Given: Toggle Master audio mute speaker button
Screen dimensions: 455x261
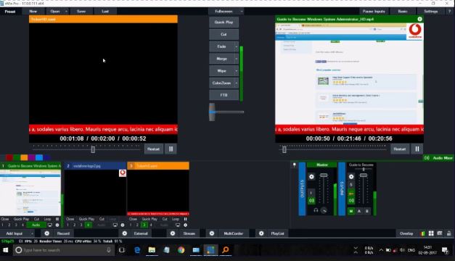Looking at the screenshot, I should [x=311, y=200].
